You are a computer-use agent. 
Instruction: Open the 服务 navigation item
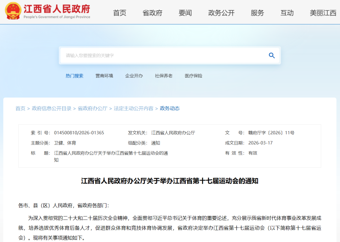coord(257,13)
